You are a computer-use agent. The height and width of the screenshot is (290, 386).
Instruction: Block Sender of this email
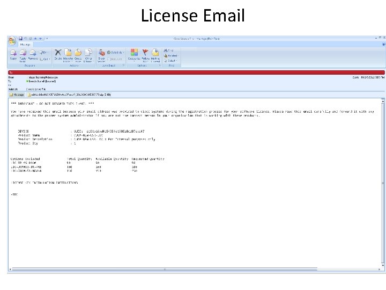[101, 55]
